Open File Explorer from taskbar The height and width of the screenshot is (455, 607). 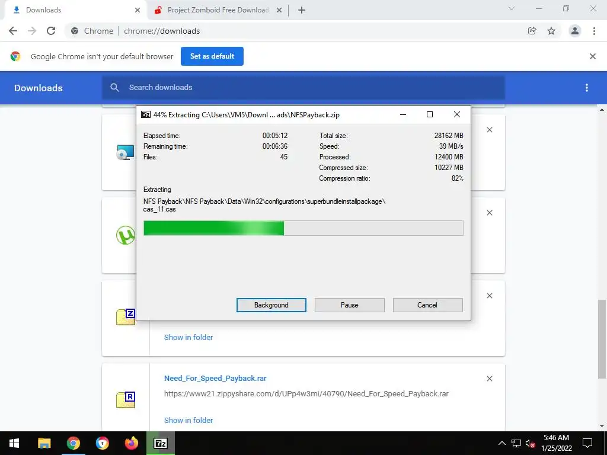(44, 443)
